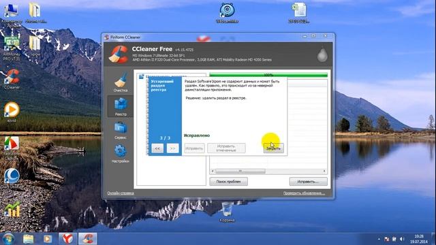Open the blue crescent desktop icon
This screenshot has width=436, height=245.
12,176
